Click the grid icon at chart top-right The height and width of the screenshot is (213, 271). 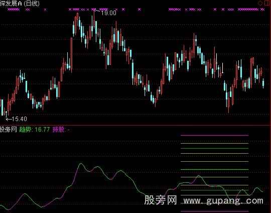pyautogui.click(x=267, y=3)
